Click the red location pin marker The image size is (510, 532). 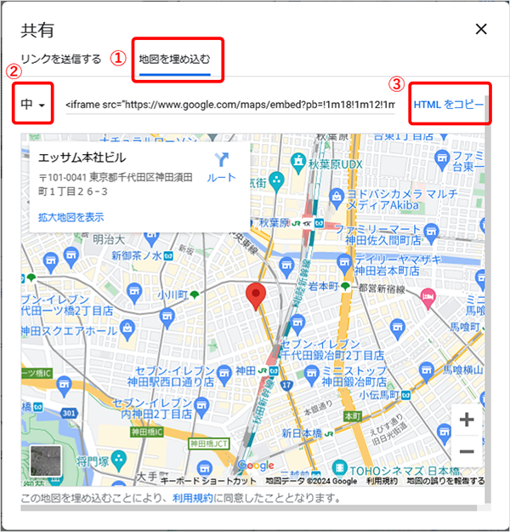(256, 296)
